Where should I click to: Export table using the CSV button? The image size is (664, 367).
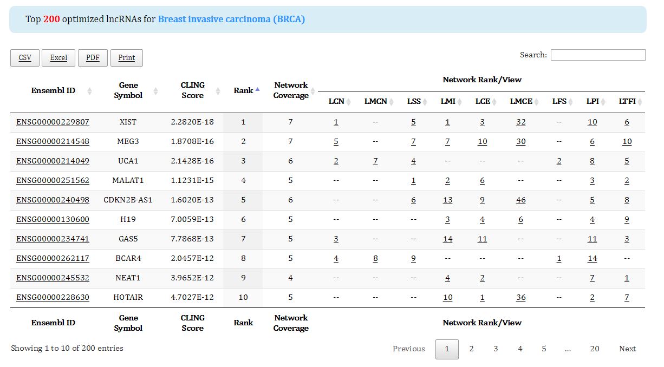click(25, 58)
